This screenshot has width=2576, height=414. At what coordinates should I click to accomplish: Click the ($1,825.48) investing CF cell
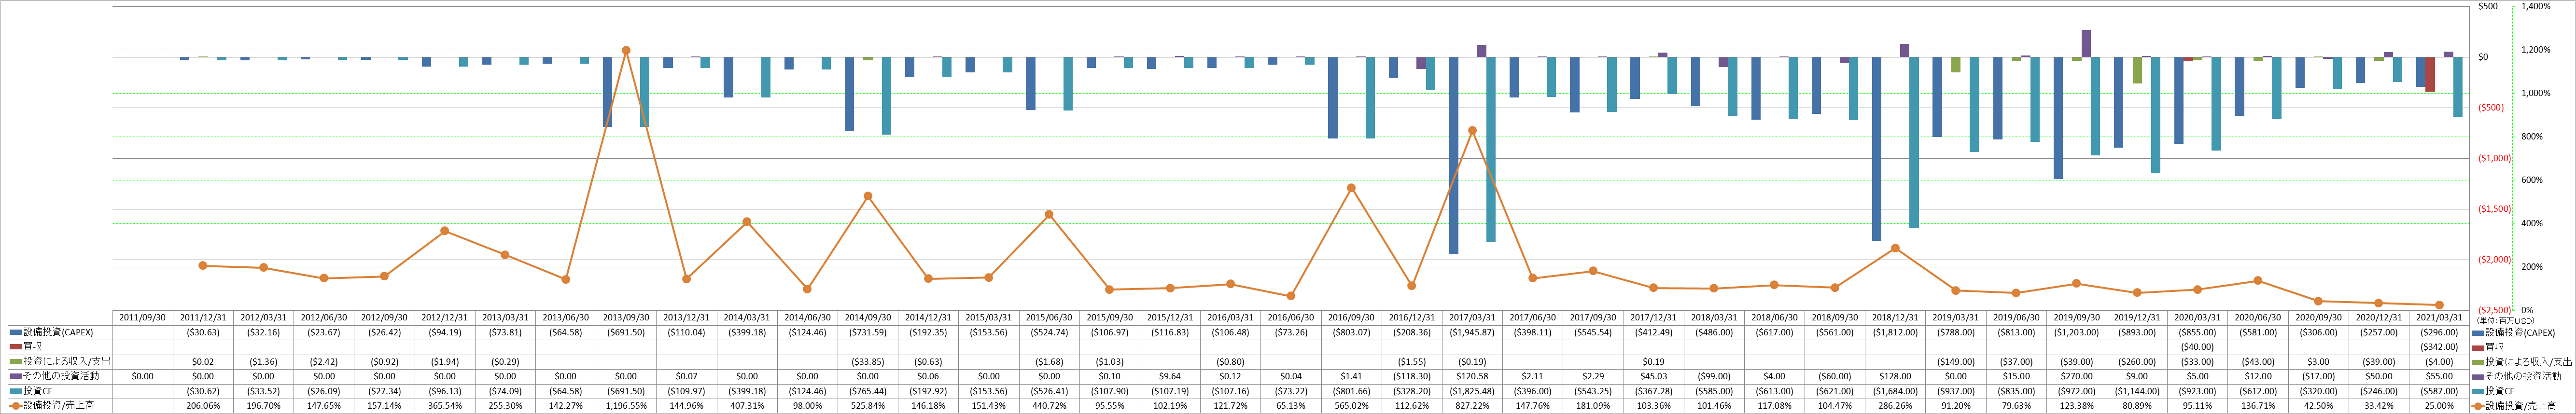(x=1472, y=391)
